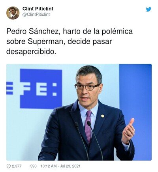View the 2,377 likes count
158x172 pixels.
pos(17,166)
